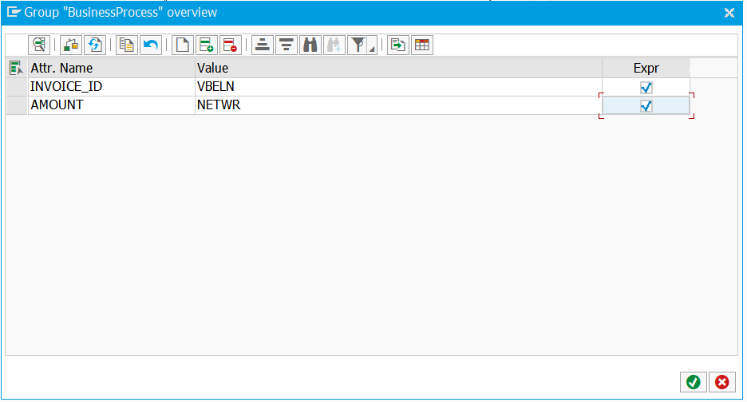
Task: Open Find with the binoculars icon
Action: pos(310,45)
